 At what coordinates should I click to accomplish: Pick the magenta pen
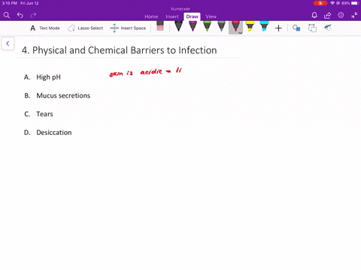click(x=193, y=26)
